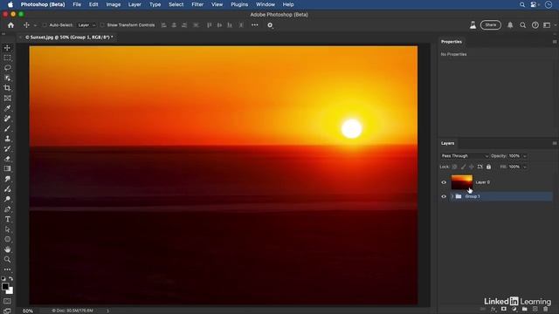Open the Select menu
This screenshot has height=314, width=559.
pos(176,4)
